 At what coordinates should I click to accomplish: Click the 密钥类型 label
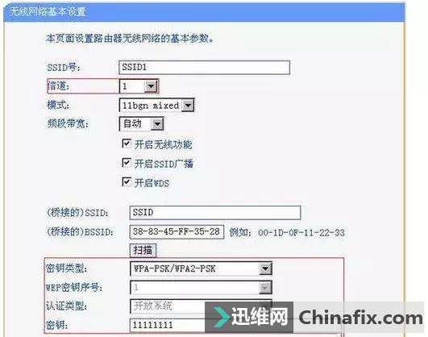(66, 268)
